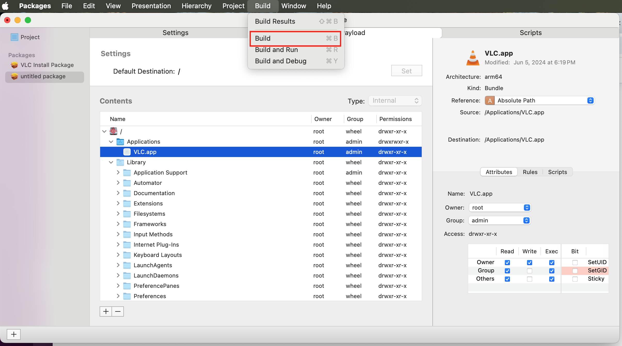The height and width of the screenshot is (346, 622).
Task: Click the PreferencePanes folder icon
Action: [127, 286]
